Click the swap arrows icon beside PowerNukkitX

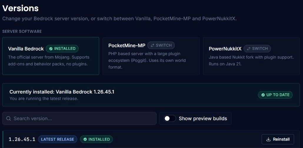coord(249,49)
